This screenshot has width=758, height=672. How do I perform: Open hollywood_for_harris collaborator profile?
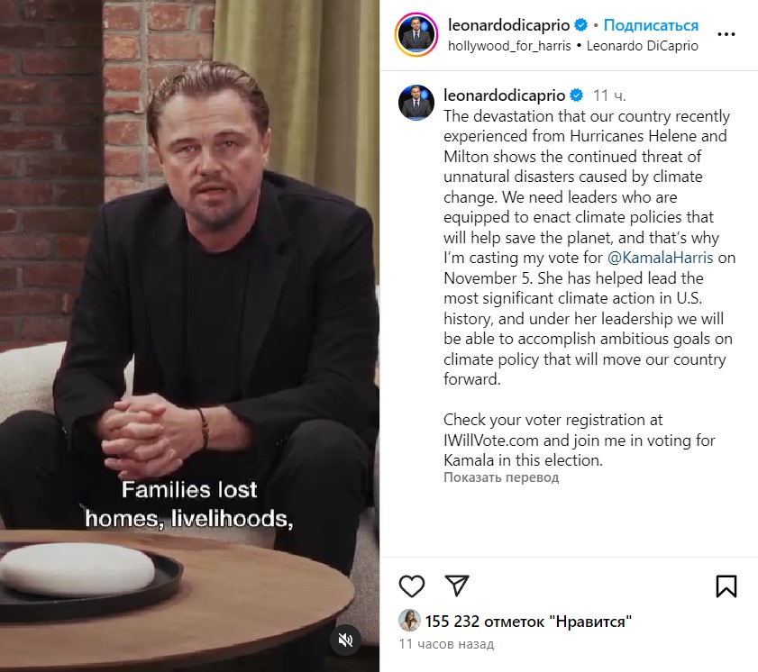pyautogui.click(x=509, y=46)
